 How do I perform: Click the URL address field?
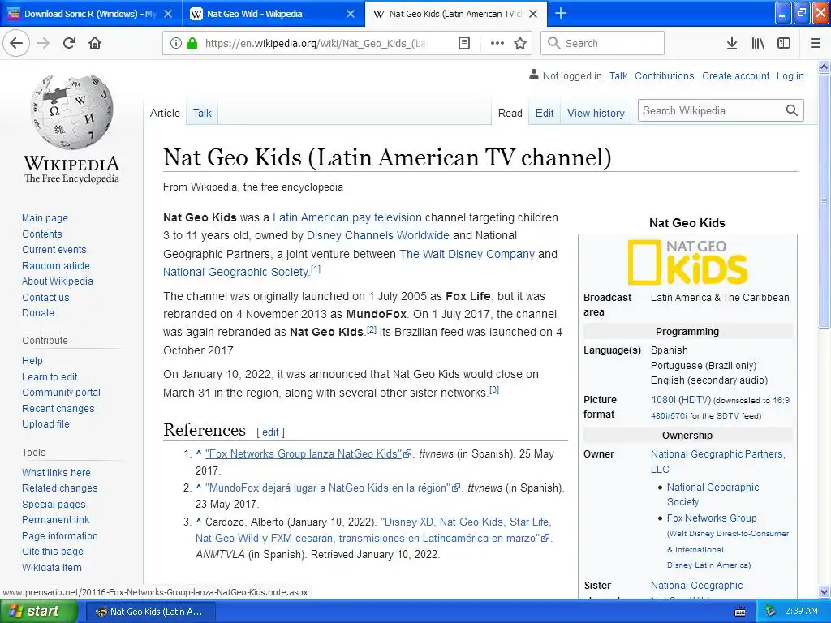316,43
